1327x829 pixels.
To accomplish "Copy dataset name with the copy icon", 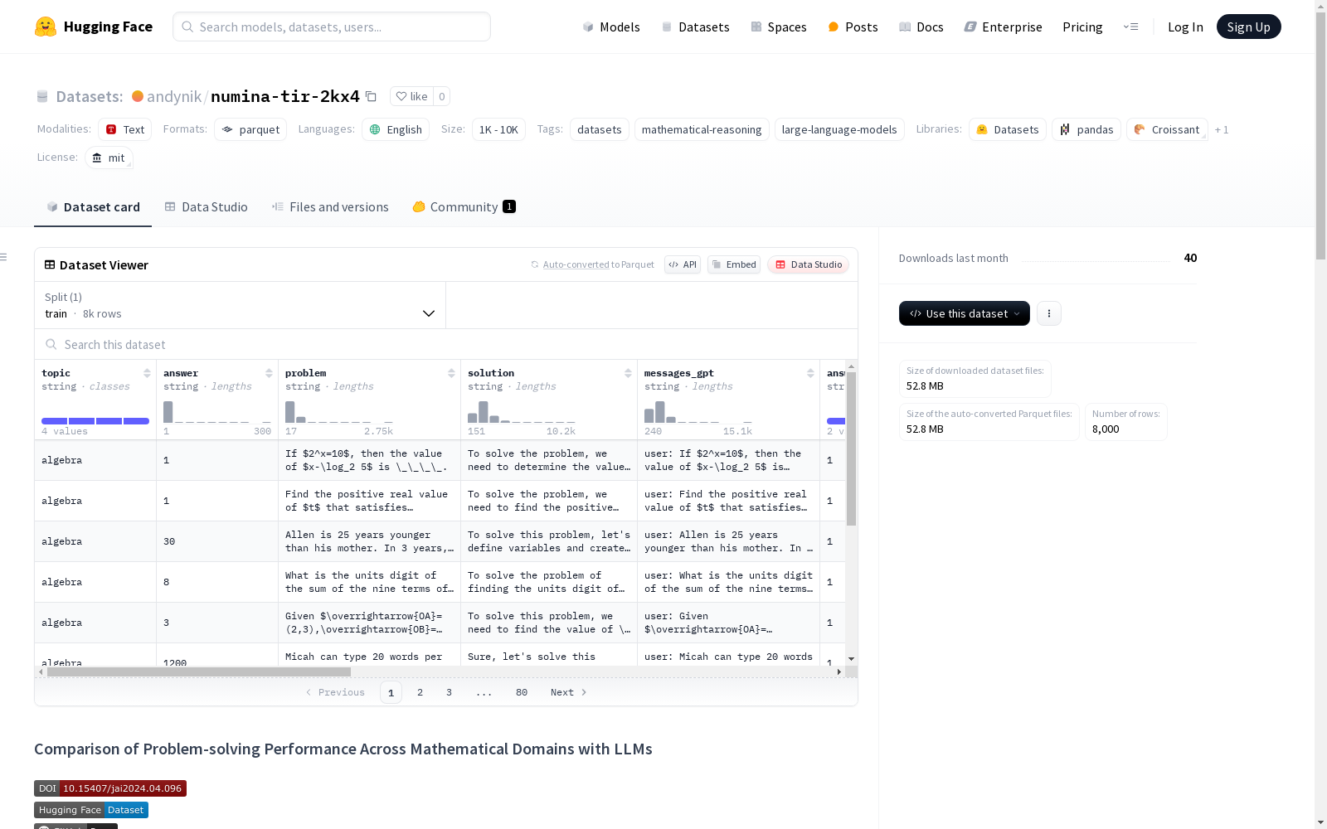I will [x=371, y=97].
